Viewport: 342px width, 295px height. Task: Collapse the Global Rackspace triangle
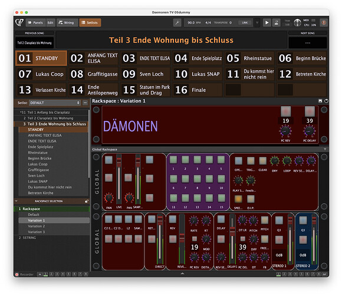(325, 149)
